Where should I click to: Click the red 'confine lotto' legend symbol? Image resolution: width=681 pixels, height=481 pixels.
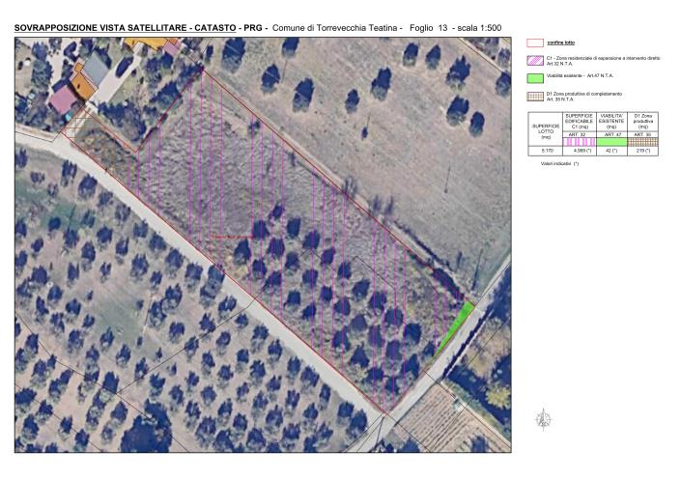pyautogui.click(x=534, y=43)
